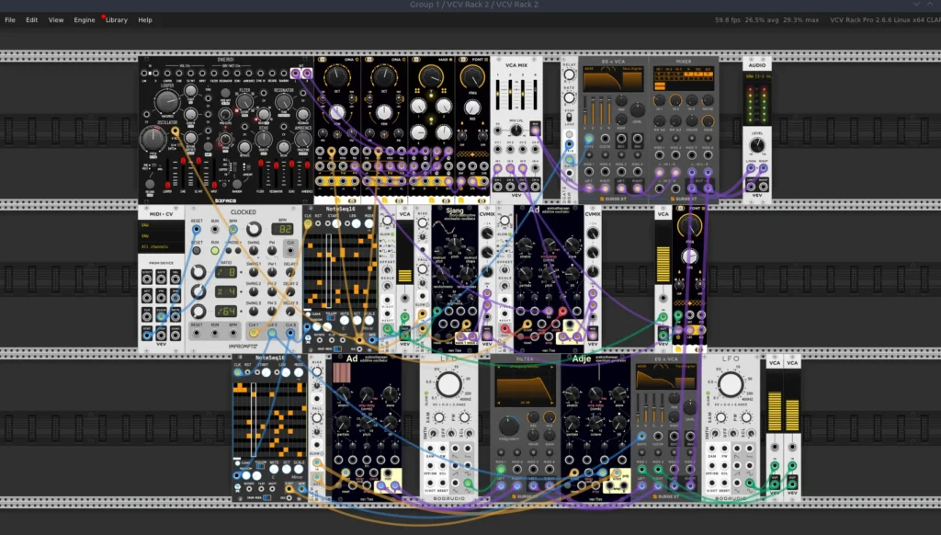Toggle the green Clocked RUN button
The width and height of the screenshot is (941, 535).
(x=215, y=250)
